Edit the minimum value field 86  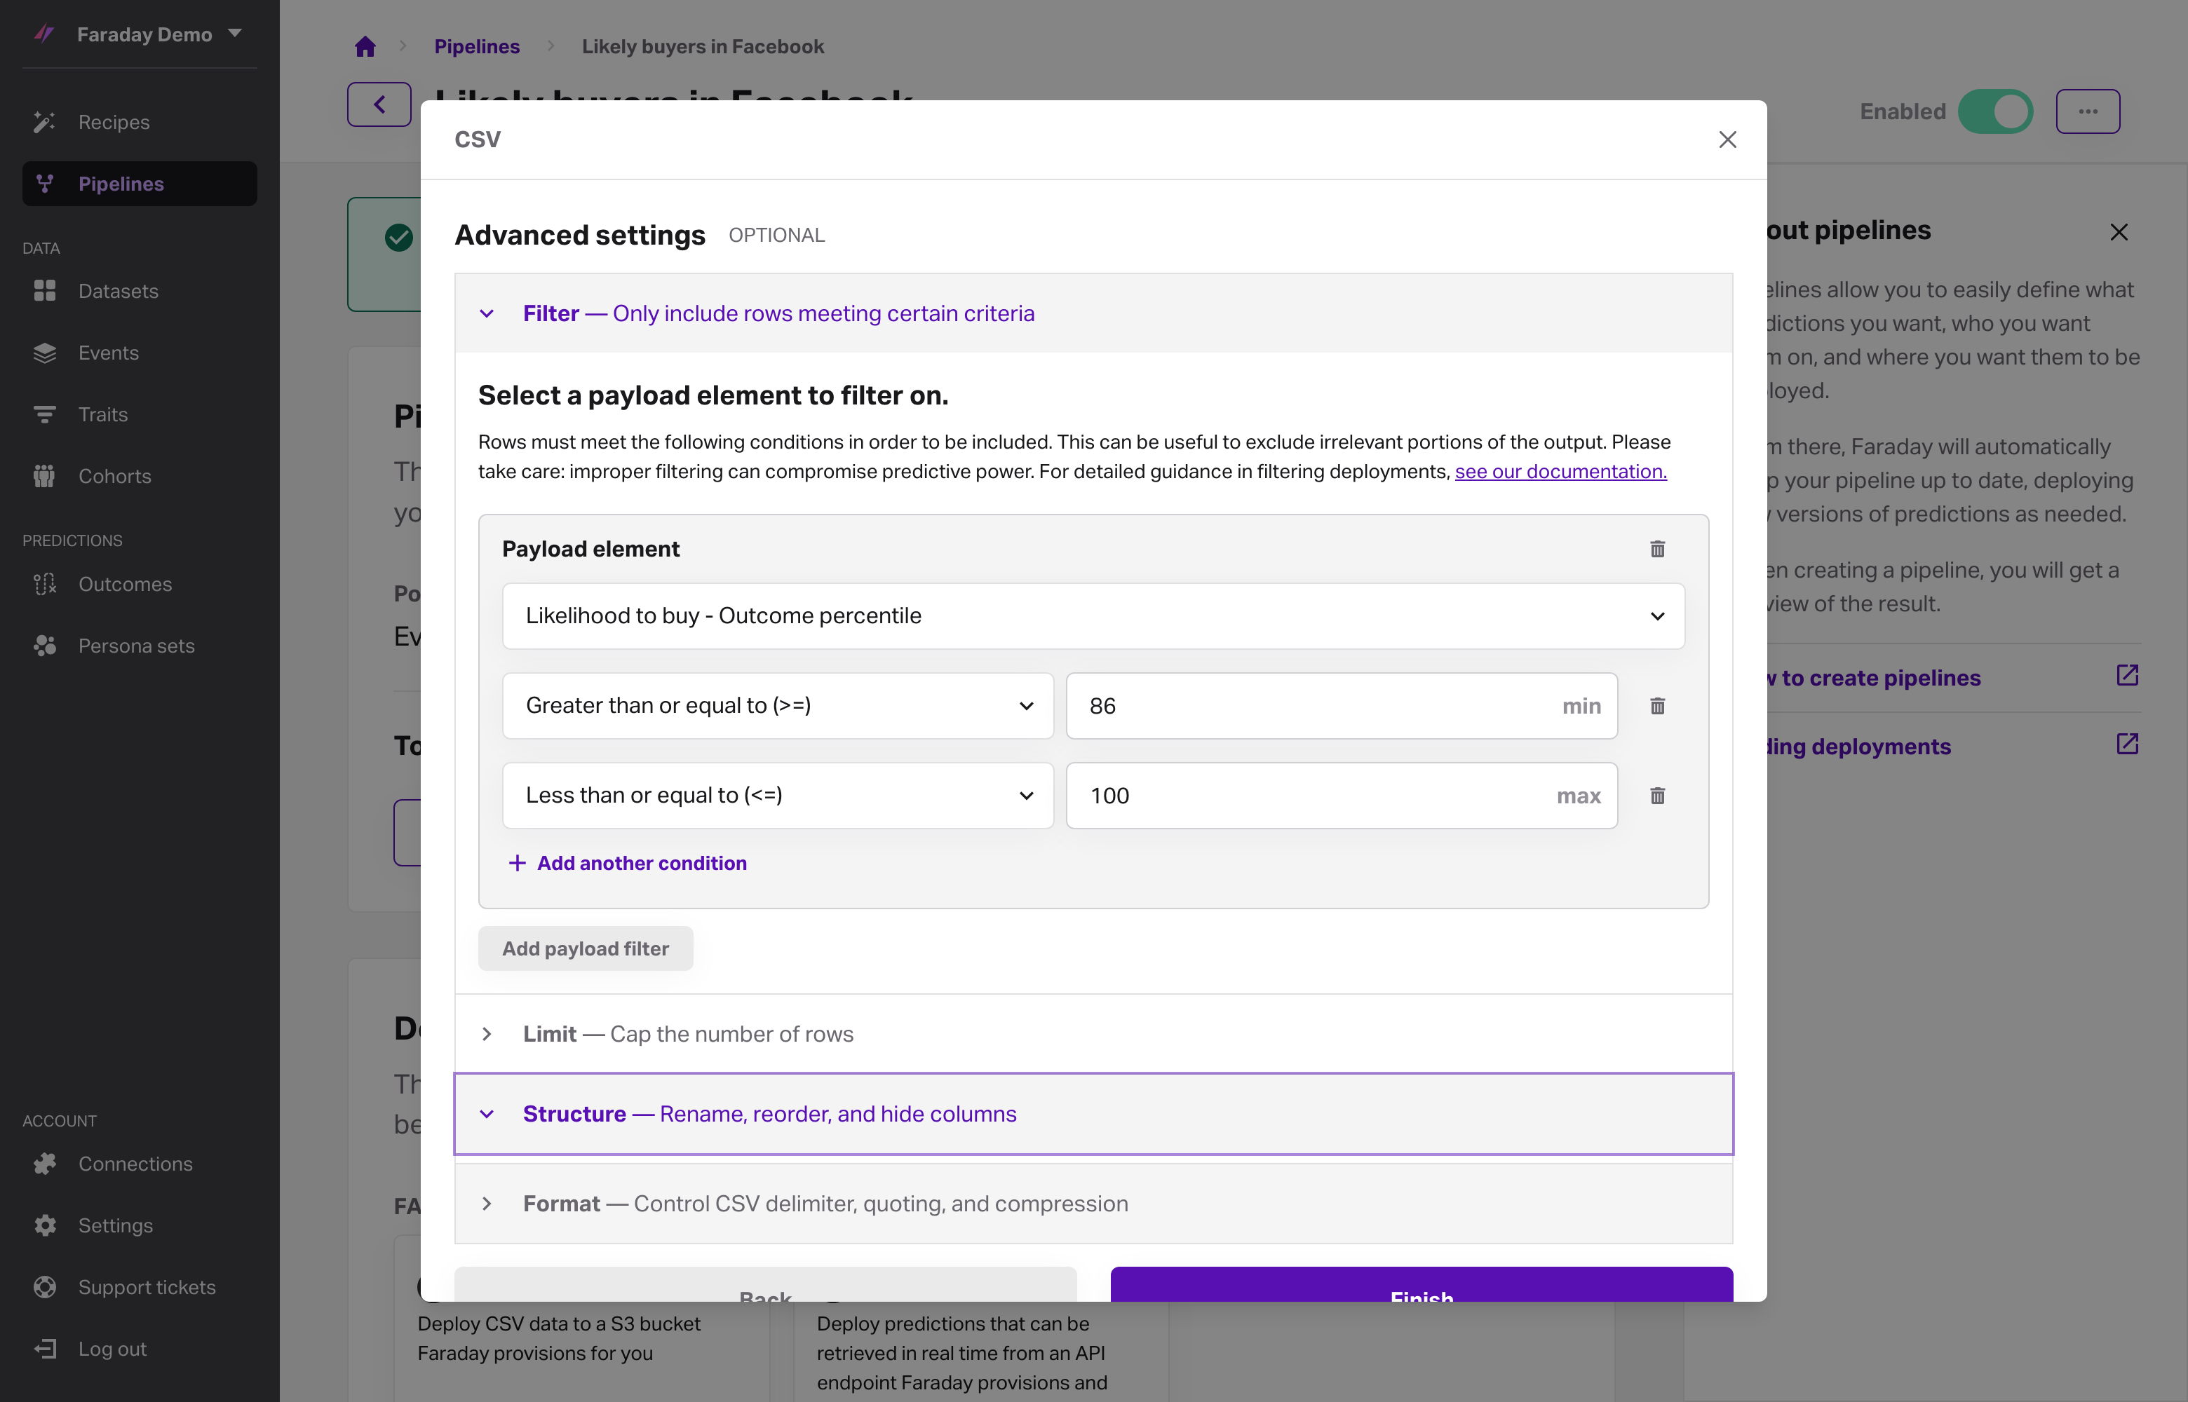(1342, 705)
